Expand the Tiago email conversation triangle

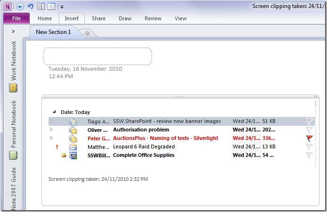pos(51,121)
